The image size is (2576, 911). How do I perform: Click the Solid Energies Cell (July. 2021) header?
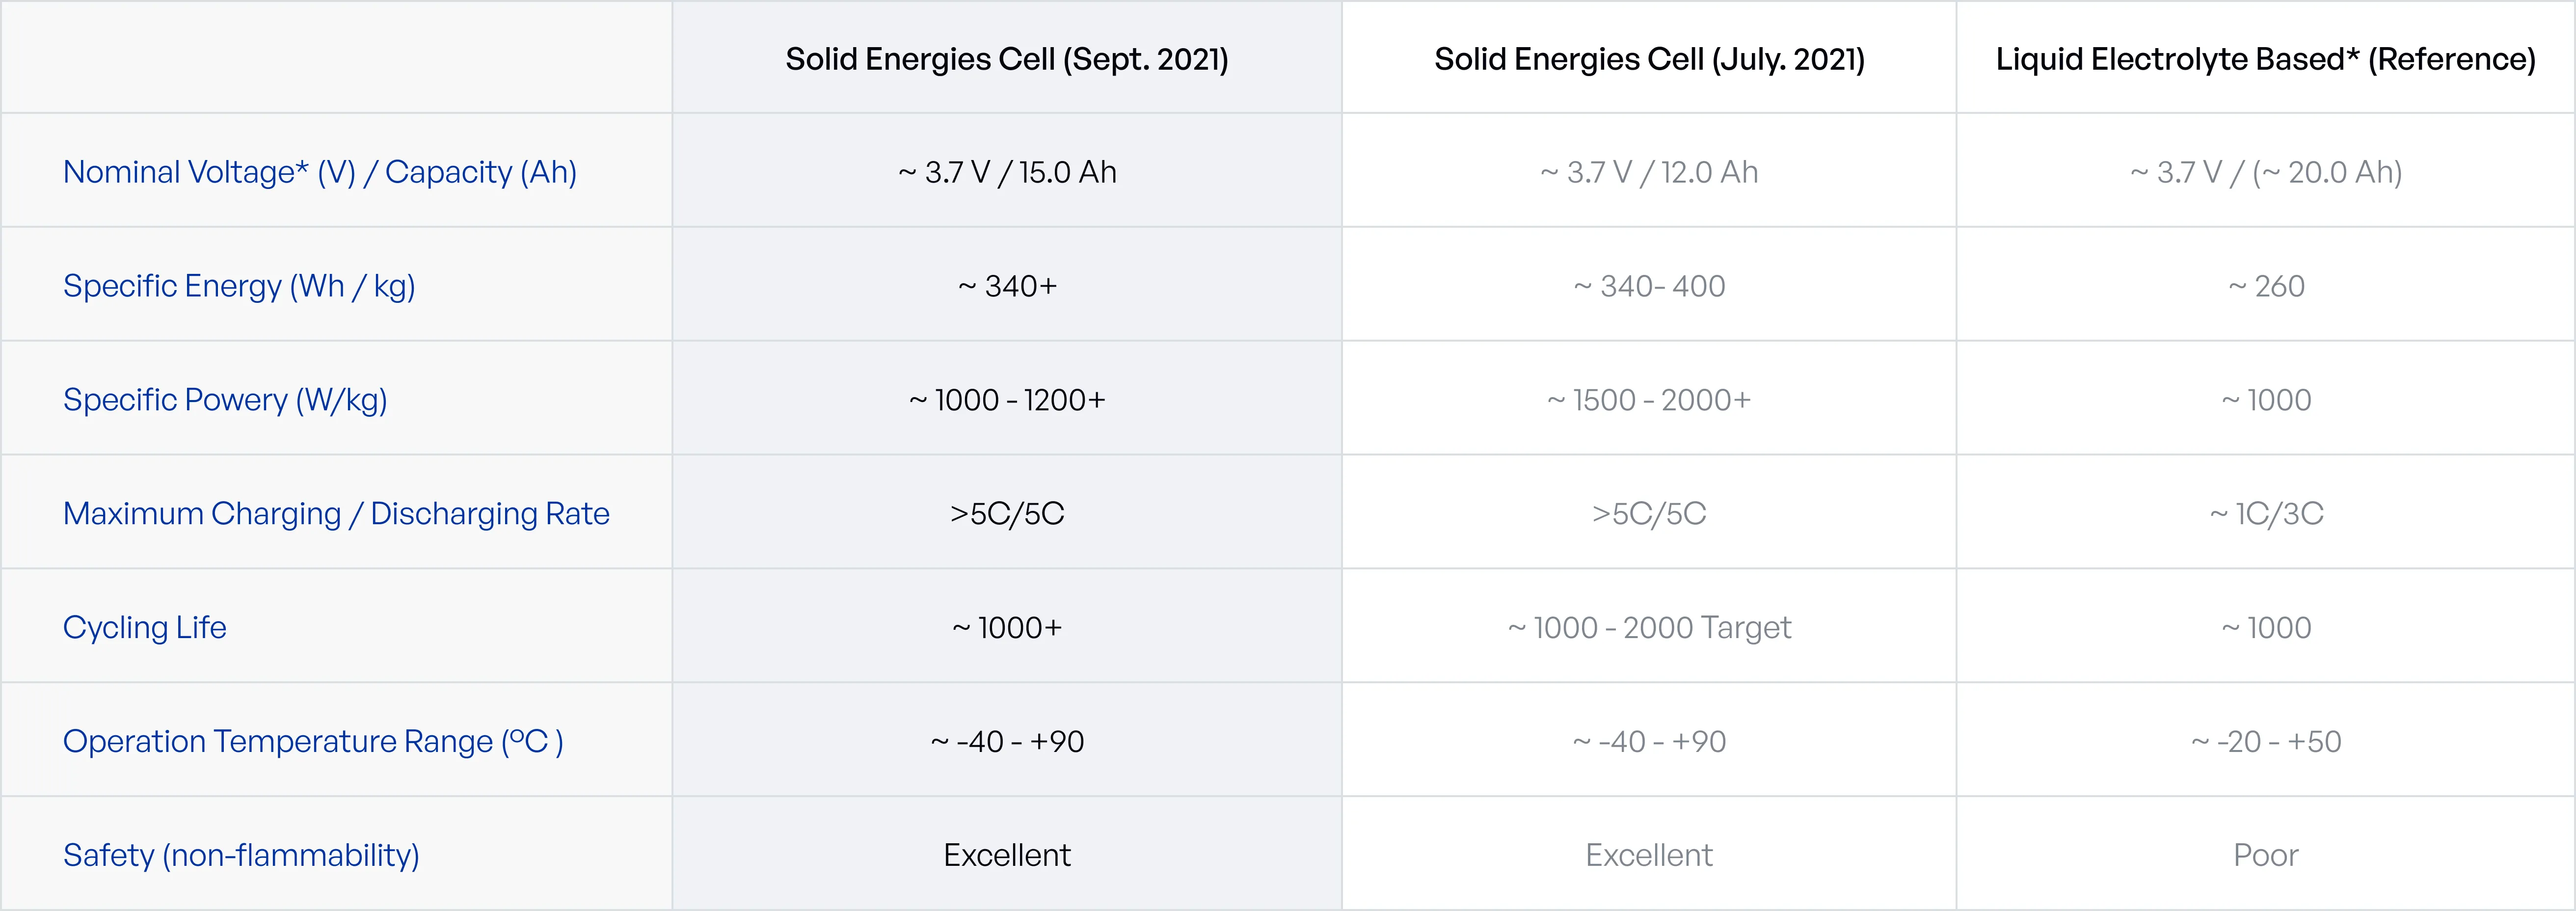(1649, 59)
